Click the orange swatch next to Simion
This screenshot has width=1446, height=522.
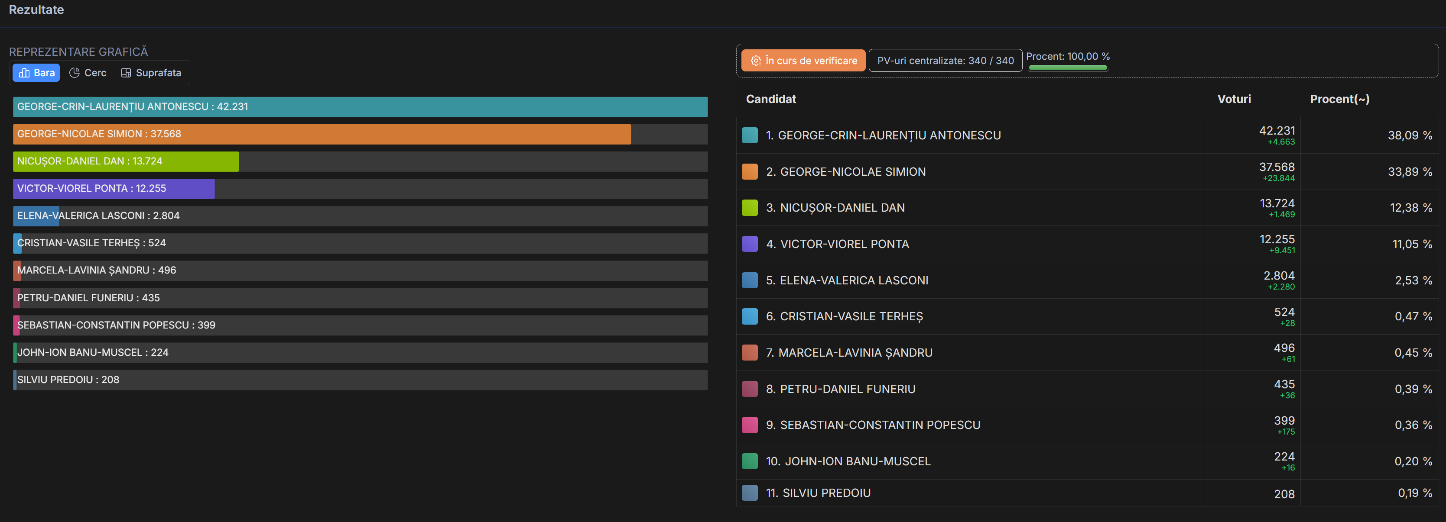pyautogui.click(x=750, y=171)
